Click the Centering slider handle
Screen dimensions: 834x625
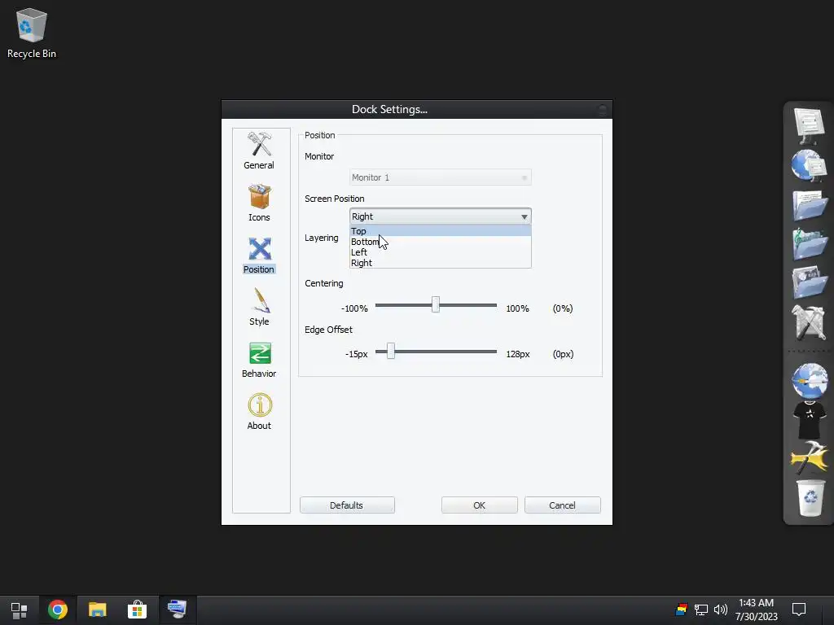[x=436, y=305]
